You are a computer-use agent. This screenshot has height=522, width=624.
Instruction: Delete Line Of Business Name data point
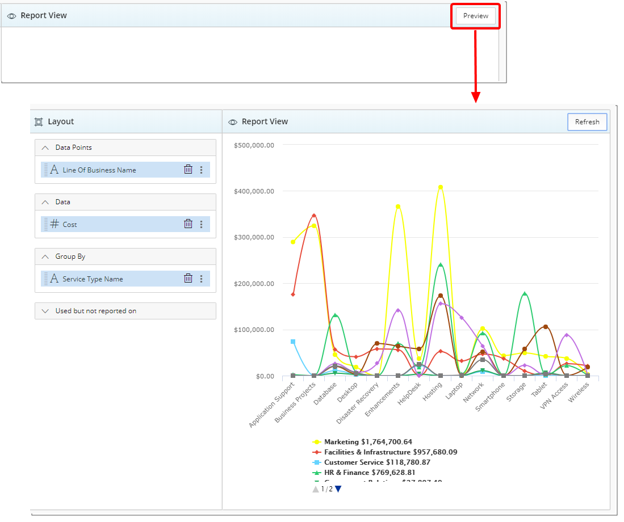189,169
